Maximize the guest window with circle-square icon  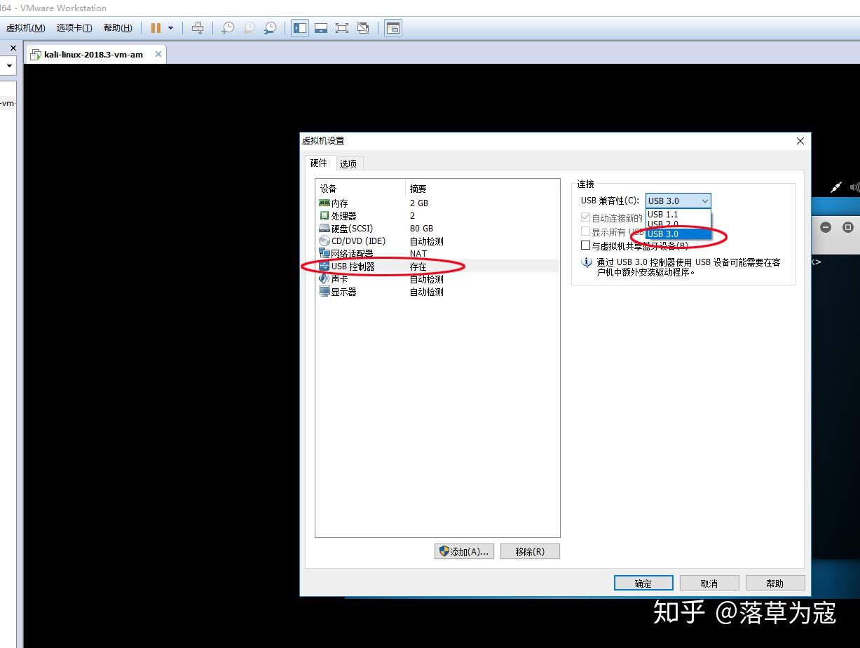pyautogui.click(x=848, y=227)
